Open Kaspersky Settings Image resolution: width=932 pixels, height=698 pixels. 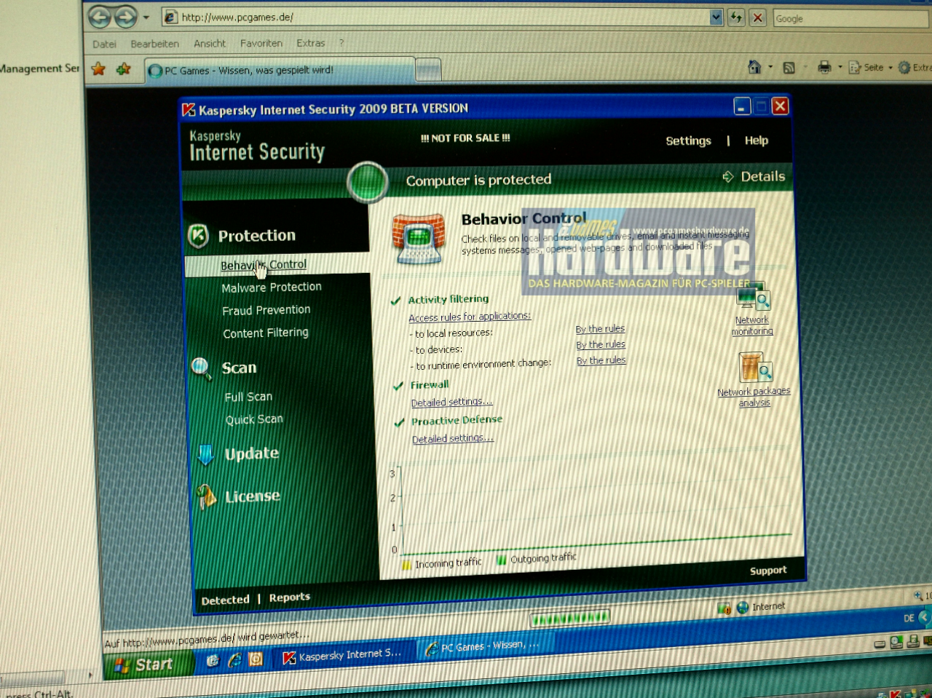(x=688, y=140)
